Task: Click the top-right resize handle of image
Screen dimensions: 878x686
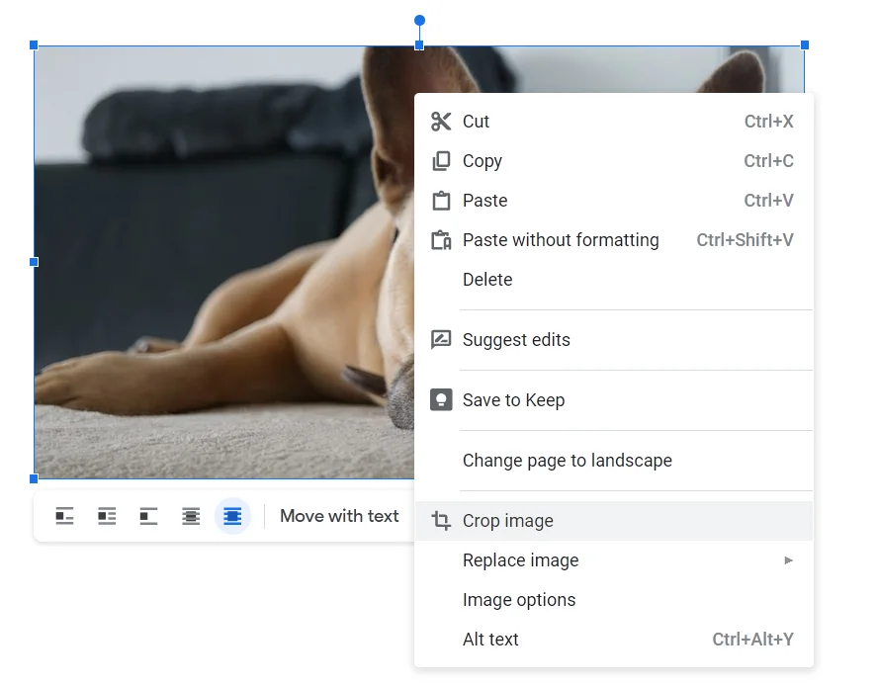Action: point(805,44)
